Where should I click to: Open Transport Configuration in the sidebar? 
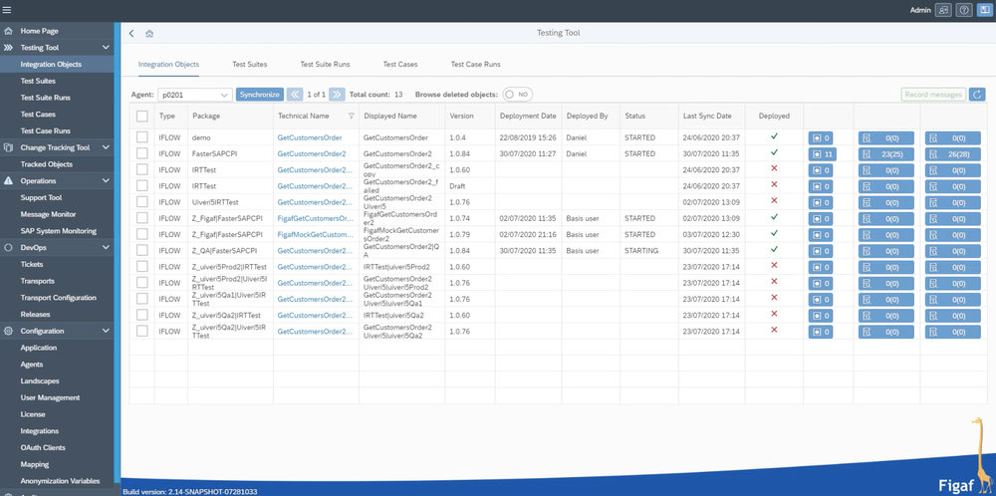(x=59, y=297)
